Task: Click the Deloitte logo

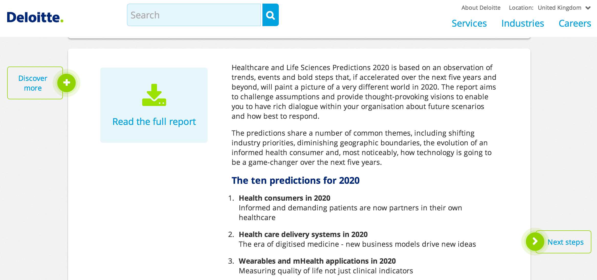Action: [35, 17]
